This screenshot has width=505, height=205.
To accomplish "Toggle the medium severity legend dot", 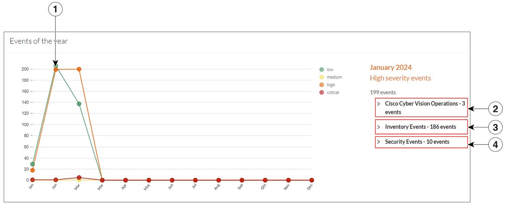I will pyautogui.click(x=321, y=77).
